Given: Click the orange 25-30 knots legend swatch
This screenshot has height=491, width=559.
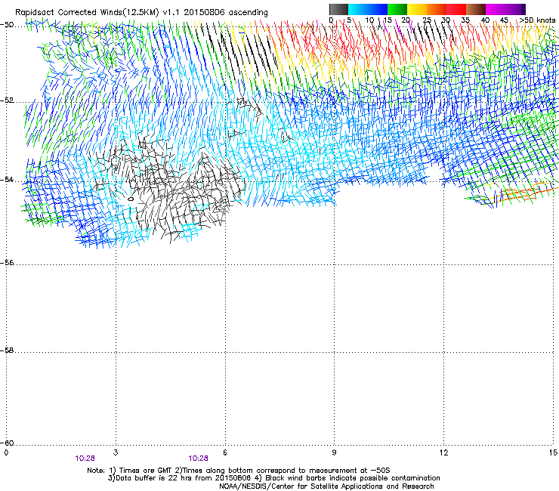Looking at the screenshot, I should pos(437,9).
